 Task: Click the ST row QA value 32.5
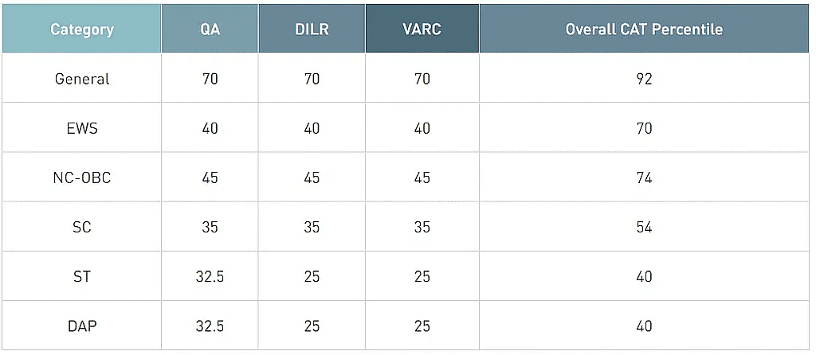210,276
